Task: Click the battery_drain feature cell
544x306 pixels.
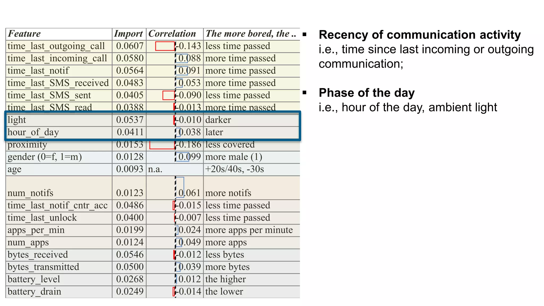Action: 59,292
